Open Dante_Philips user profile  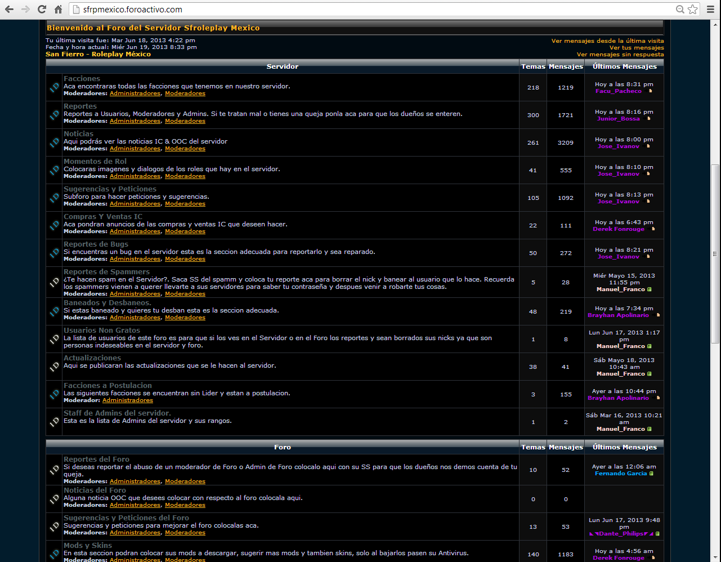click(x=621, y=534)
